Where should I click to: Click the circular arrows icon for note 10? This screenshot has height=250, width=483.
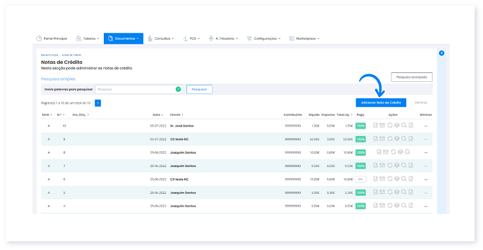[389, 125]
